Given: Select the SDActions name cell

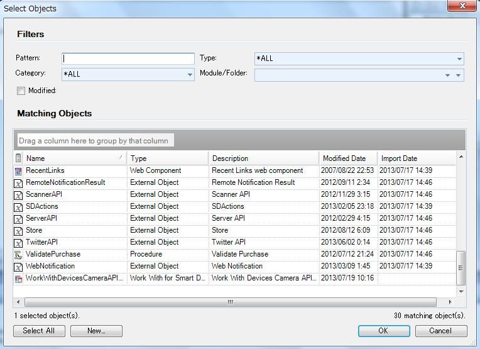Looking at the screenshot, I should pos(41,206).
